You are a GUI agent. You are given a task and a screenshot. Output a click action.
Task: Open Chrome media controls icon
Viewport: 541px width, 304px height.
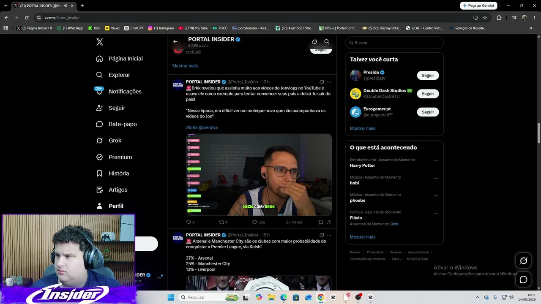[514, 18]
